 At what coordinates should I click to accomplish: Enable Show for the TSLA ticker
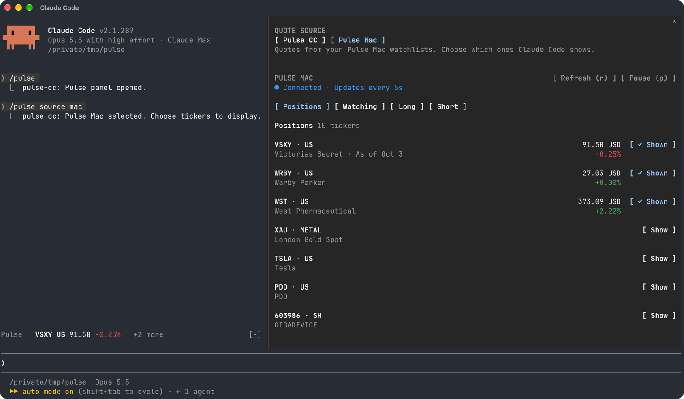click(659, 259)
